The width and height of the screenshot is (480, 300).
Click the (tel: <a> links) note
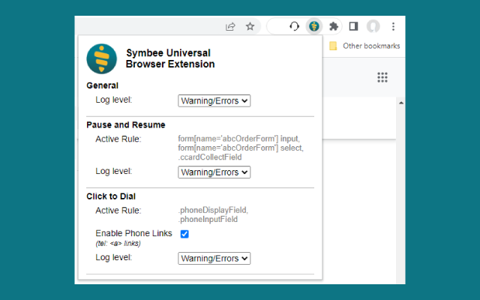pos(118,244)
